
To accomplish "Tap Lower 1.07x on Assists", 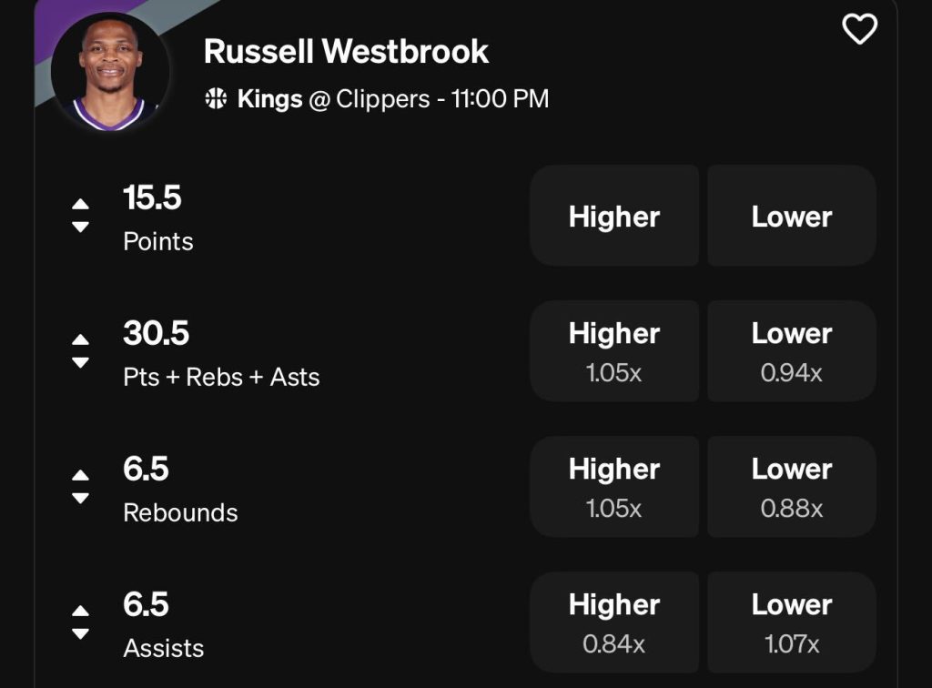I will coord(792,622).
